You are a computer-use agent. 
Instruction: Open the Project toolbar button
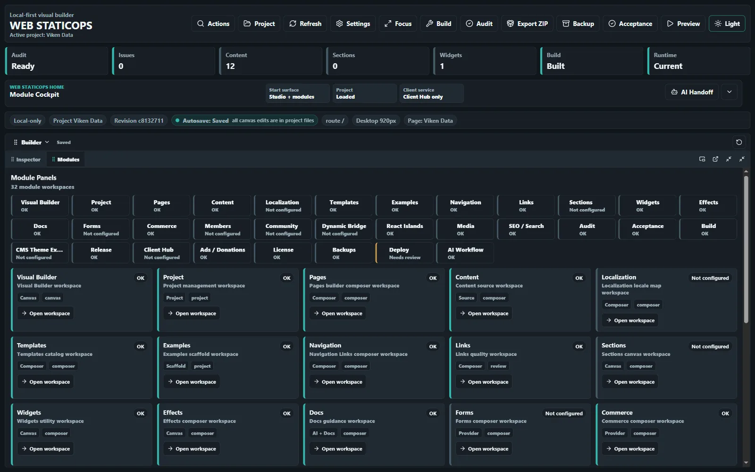pyautogui.click(x=259, y=24)
